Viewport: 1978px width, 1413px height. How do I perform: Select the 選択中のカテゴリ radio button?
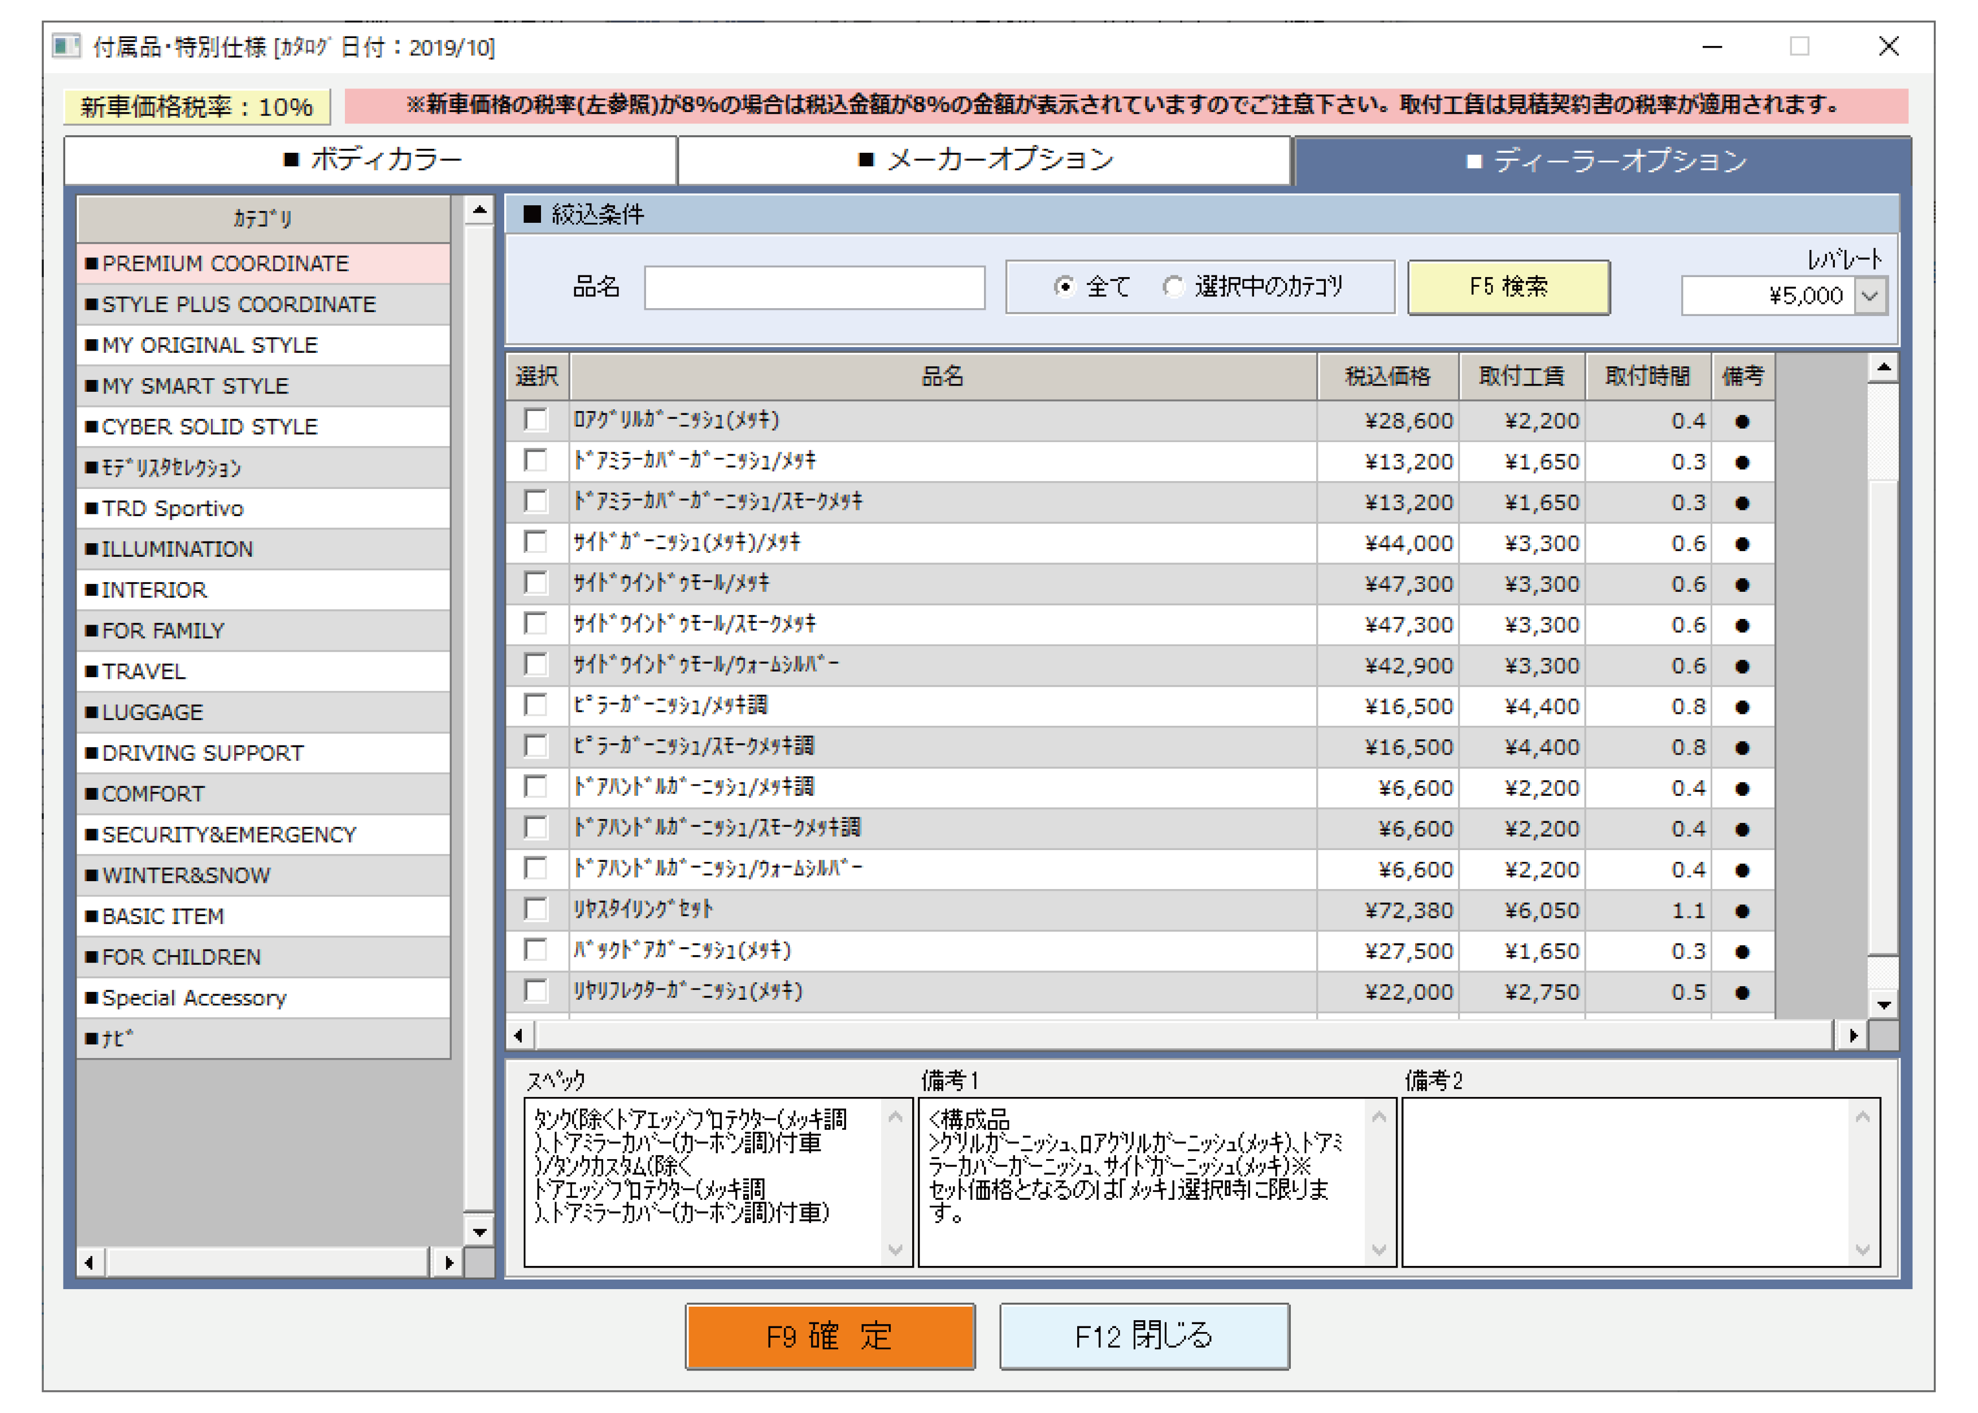point(1173,286)
